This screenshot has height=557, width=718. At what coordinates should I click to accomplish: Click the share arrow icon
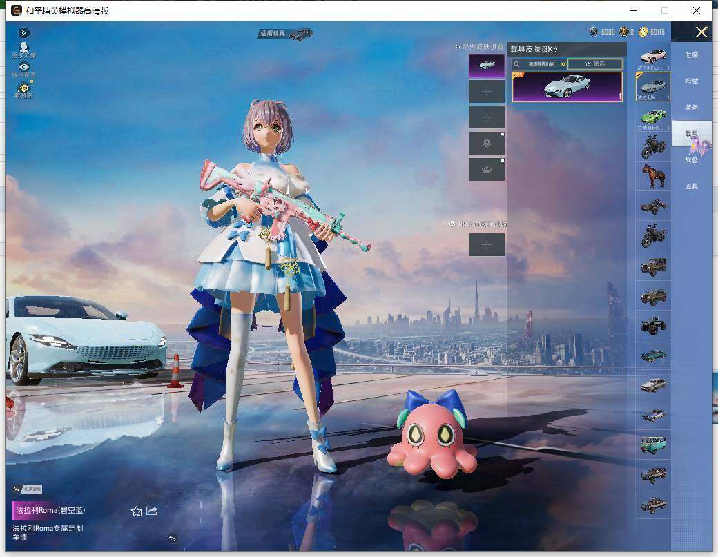[152, 510]
